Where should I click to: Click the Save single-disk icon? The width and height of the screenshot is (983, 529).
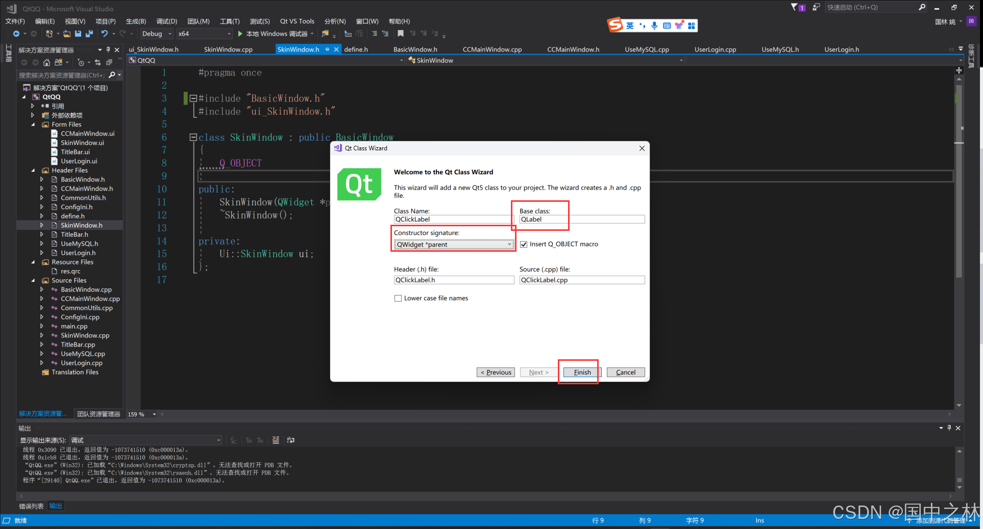pos(78,34)
